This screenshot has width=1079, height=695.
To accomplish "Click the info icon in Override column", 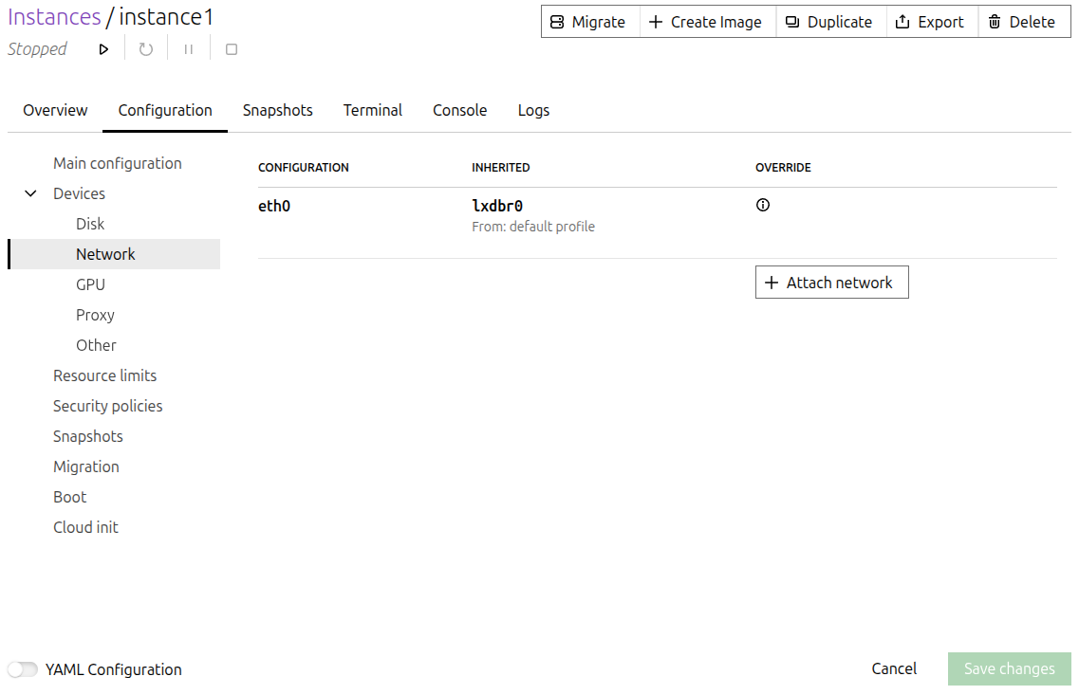I will click(763, 205).
